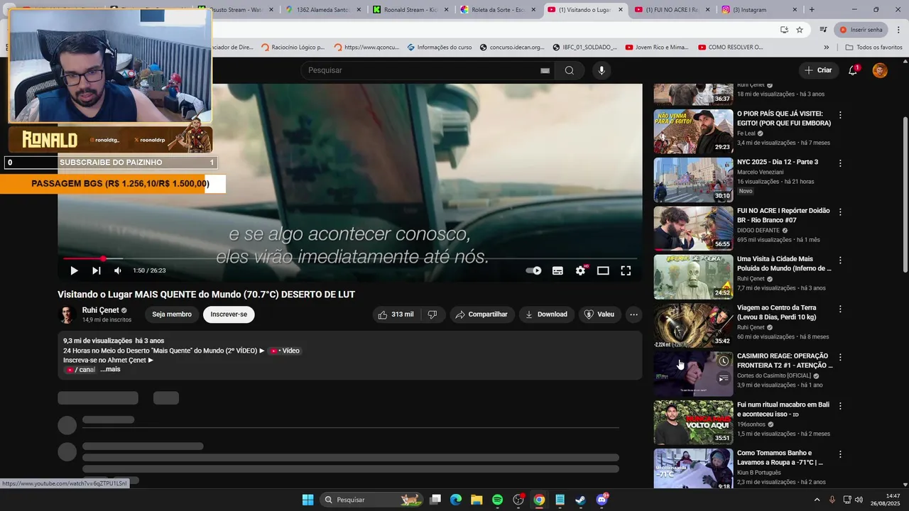Open options for Como Tomamos Banho video

(x=840, y=454)
